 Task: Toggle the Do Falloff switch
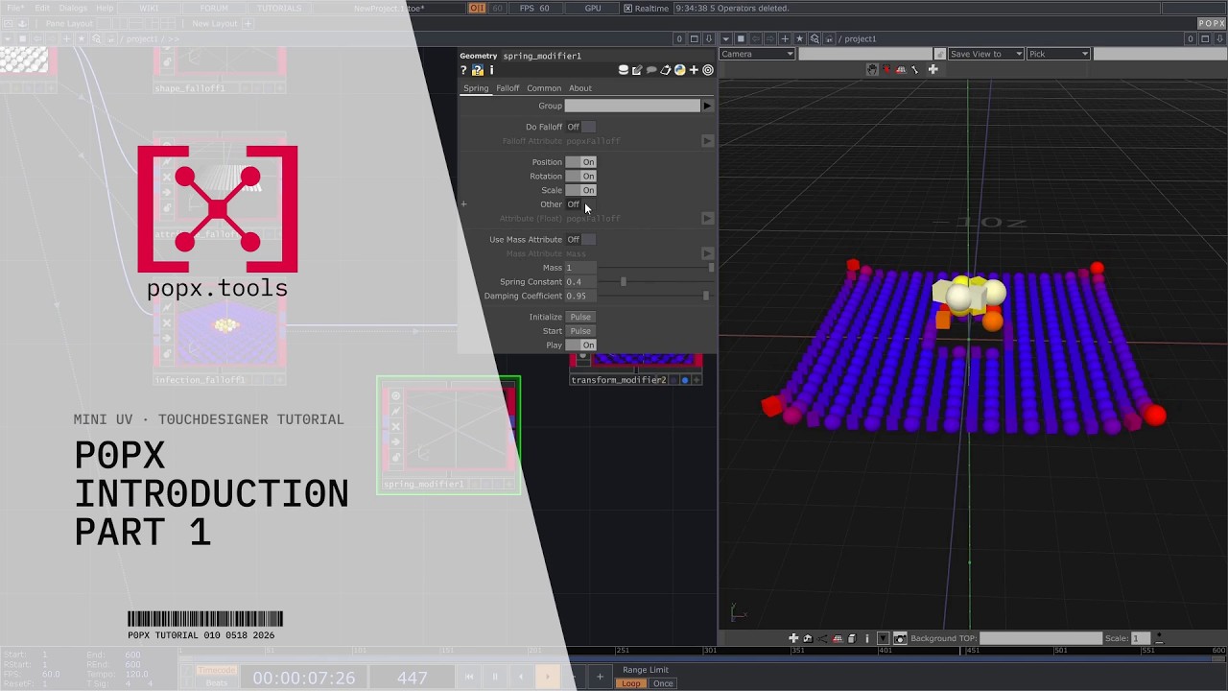[580, 127]
